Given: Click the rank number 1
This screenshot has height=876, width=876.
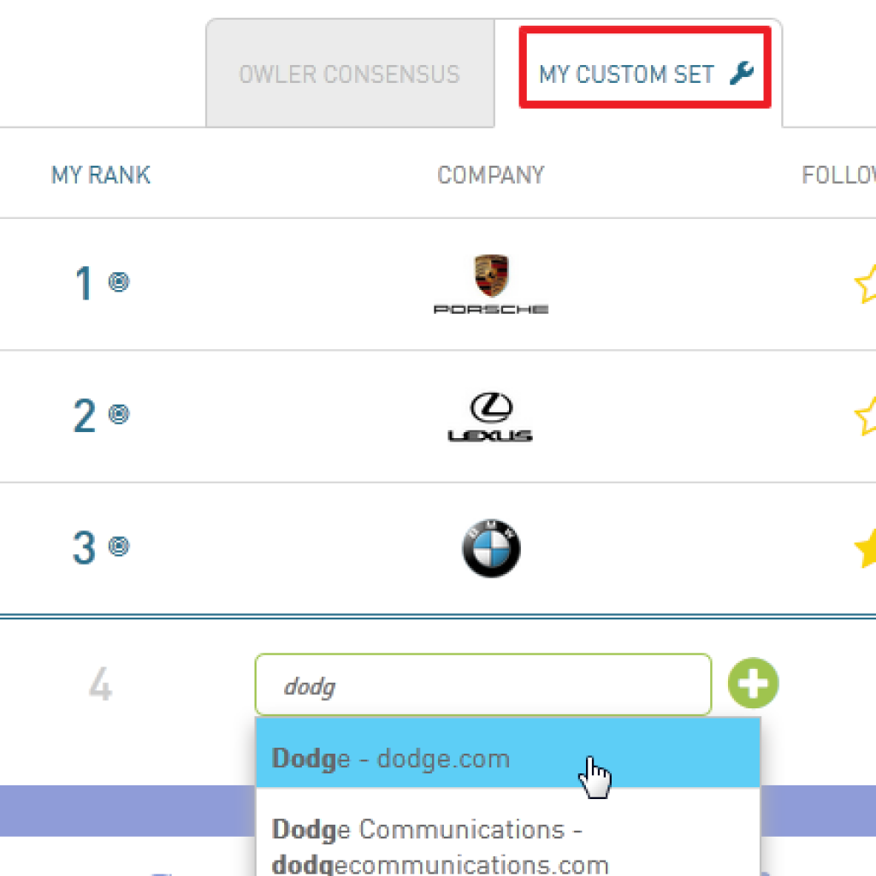Looking at the screenshot, I should (x=84, y=284).
